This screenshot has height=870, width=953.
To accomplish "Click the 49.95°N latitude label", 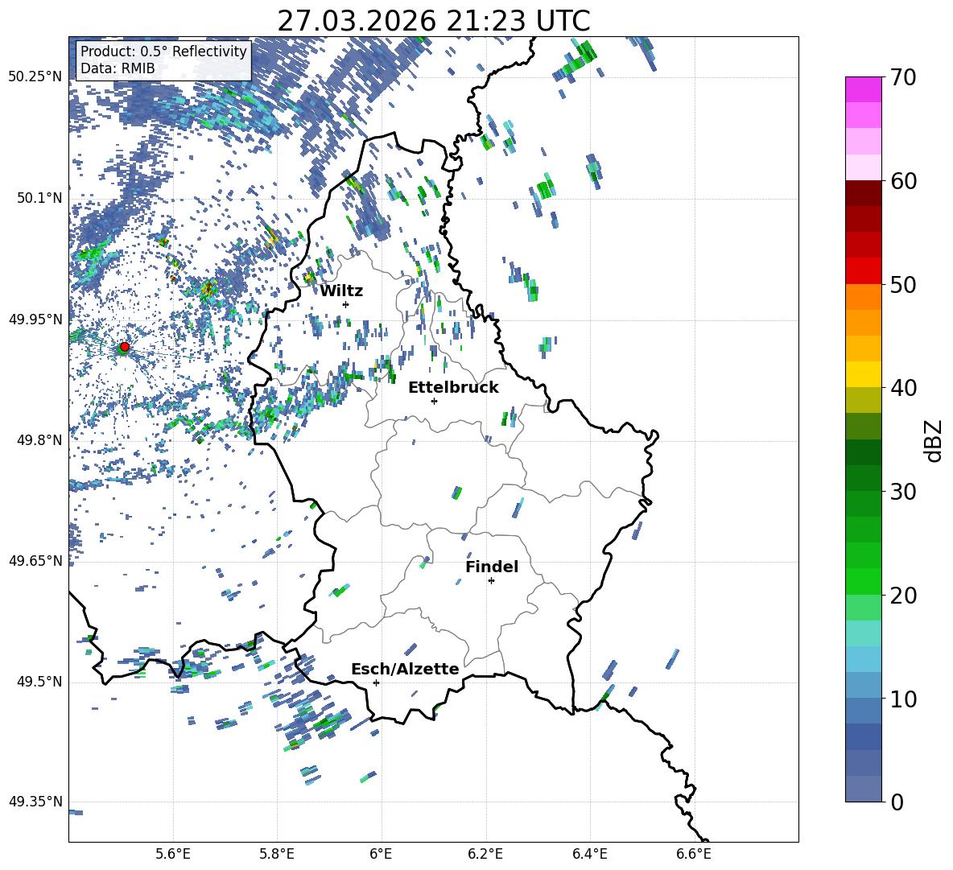I will tap(35, 320).
